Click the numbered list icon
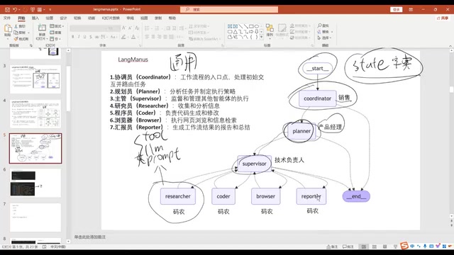Viewport: 454px width, 255px height. pos(157,28)
